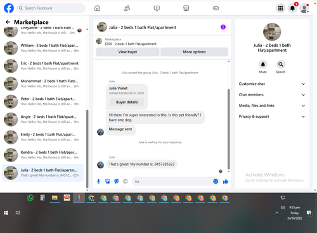
Task: Open the Gaming icon in top navigation
Action: coord(216,8)
